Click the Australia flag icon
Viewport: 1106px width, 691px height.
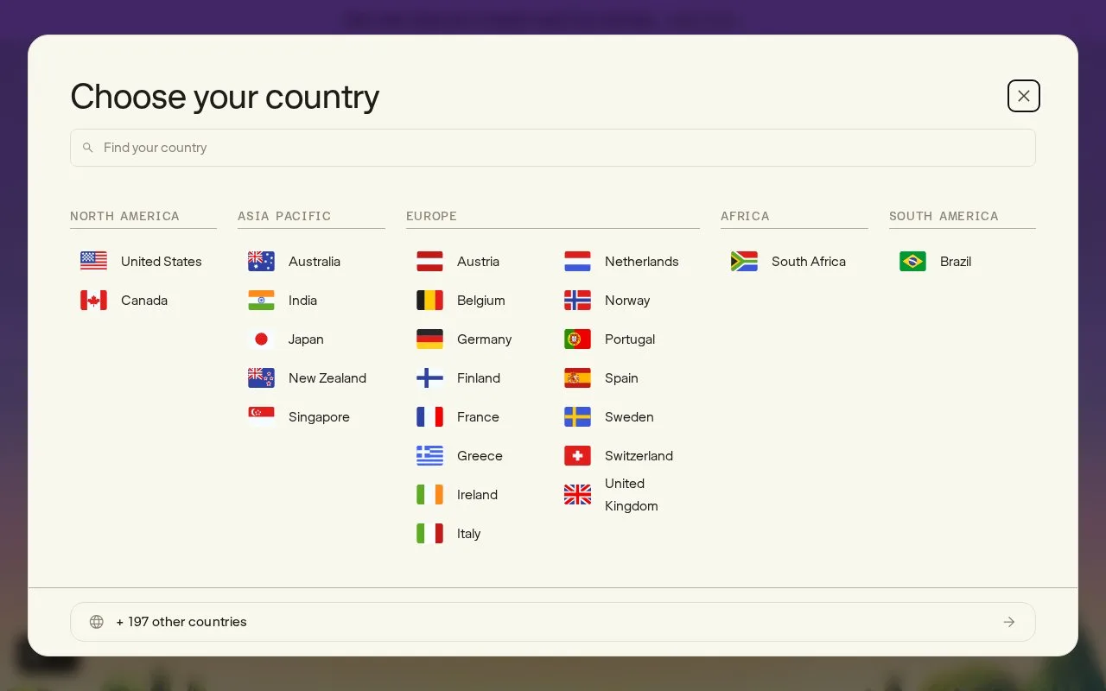point(261,261)
